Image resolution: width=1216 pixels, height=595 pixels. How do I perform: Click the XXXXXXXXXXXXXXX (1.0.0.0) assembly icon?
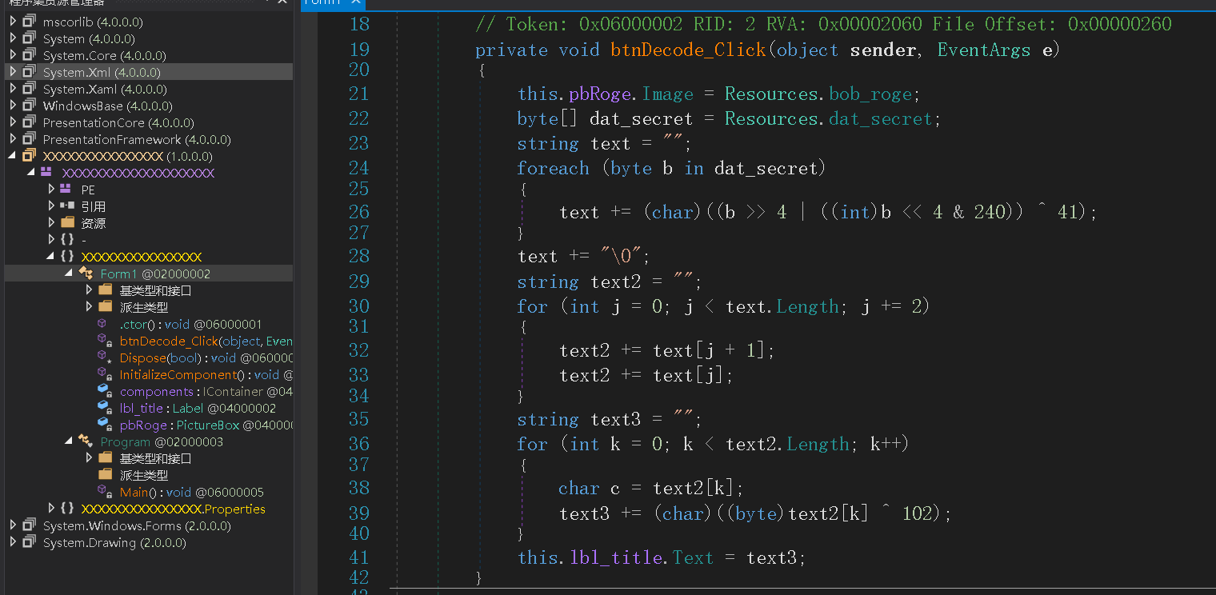pos(30,156)
